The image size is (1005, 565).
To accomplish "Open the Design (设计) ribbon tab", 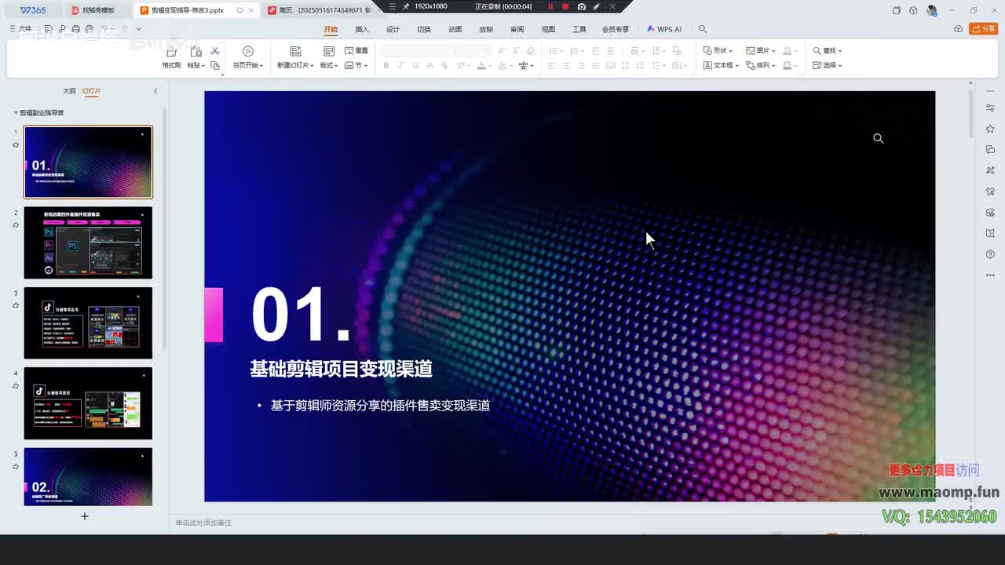I will 393,29.
